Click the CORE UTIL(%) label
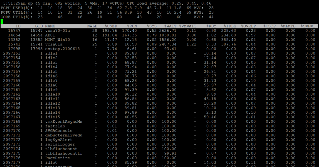 coord(17,17)
